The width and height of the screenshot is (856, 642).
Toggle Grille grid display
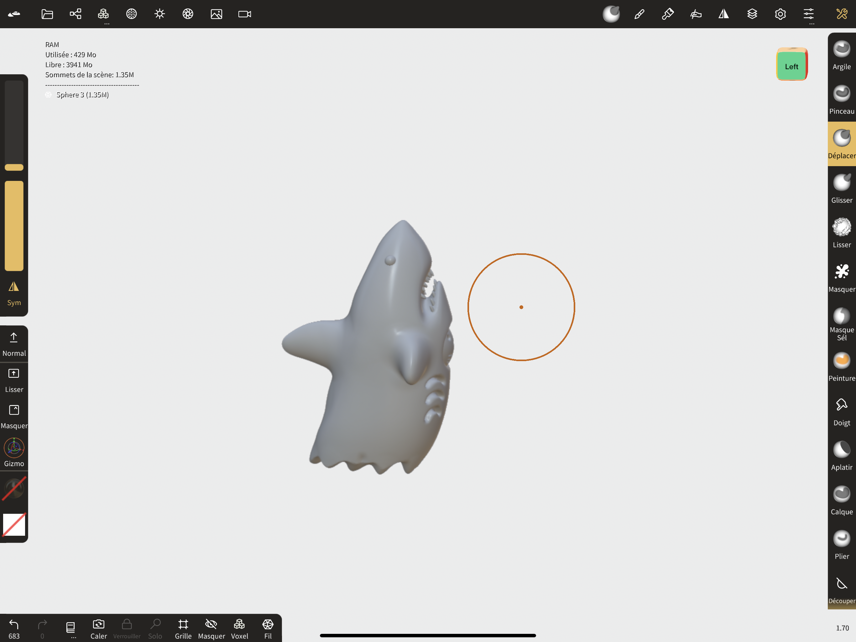183,629
